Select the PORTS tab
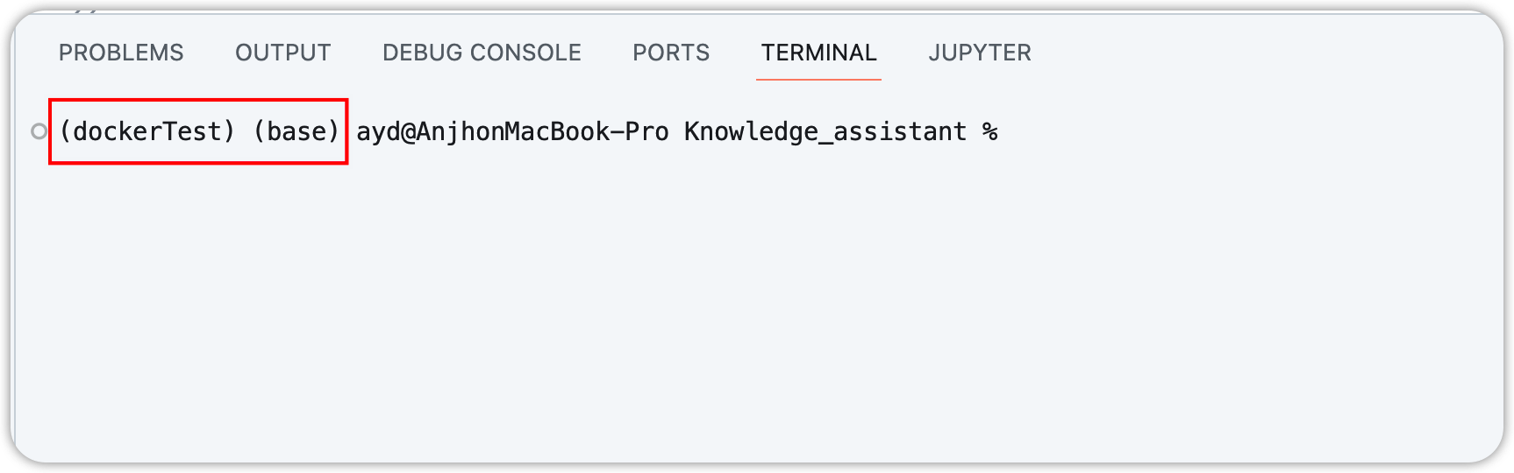Screen dimensions: 1514x473 coord(671,53)
